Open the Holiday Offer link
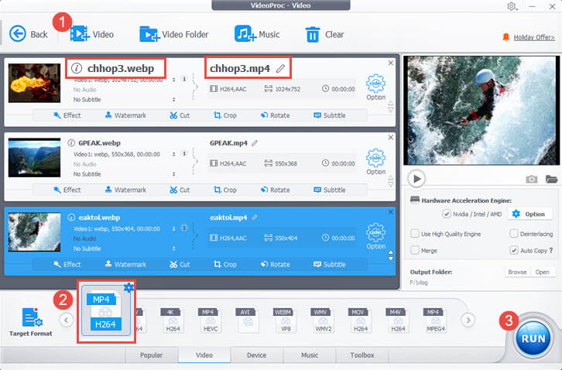 pos(534,37)
